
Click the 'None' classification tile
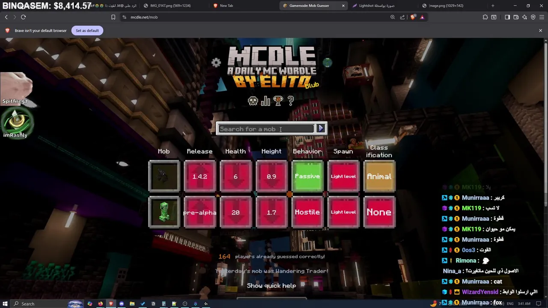(379, 212)
